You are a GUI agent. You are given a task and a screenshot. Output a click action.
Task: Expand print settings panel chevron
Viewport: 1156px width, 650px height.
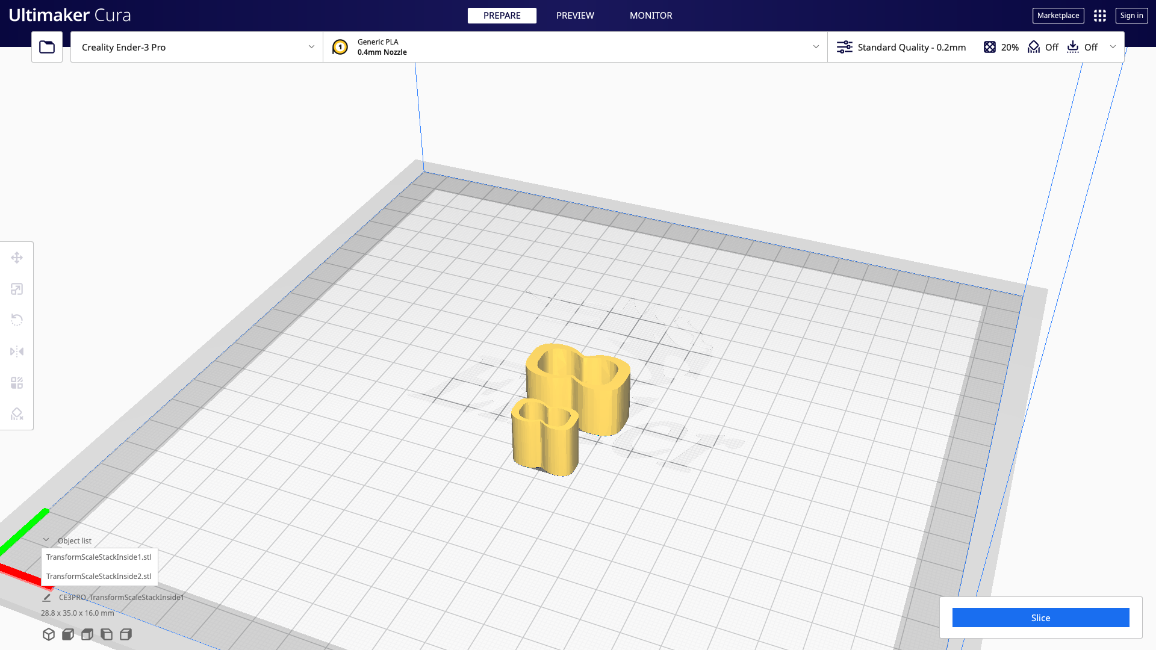(x=1113, y=47)
